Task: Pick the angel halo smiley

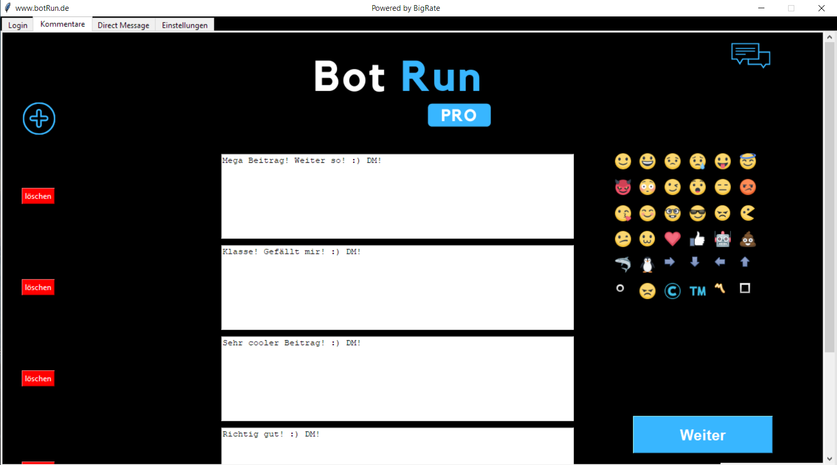Action: [747, 161]
